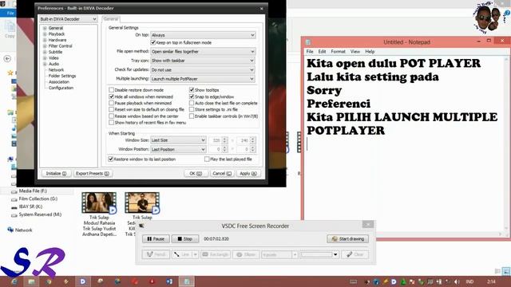Screen dimensions: 511x287
Task: Click the volume speaker icon in system tray
Action: pyautogui.click(x=457, y=281)
